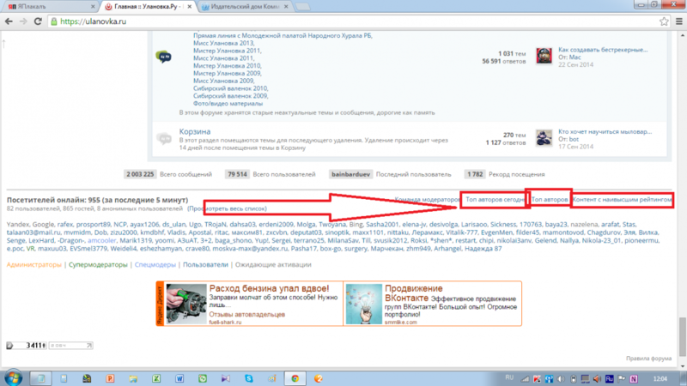Filter by Супермодераторы group
The width and height of the screenshot is (687, 386).
[98, 264]
